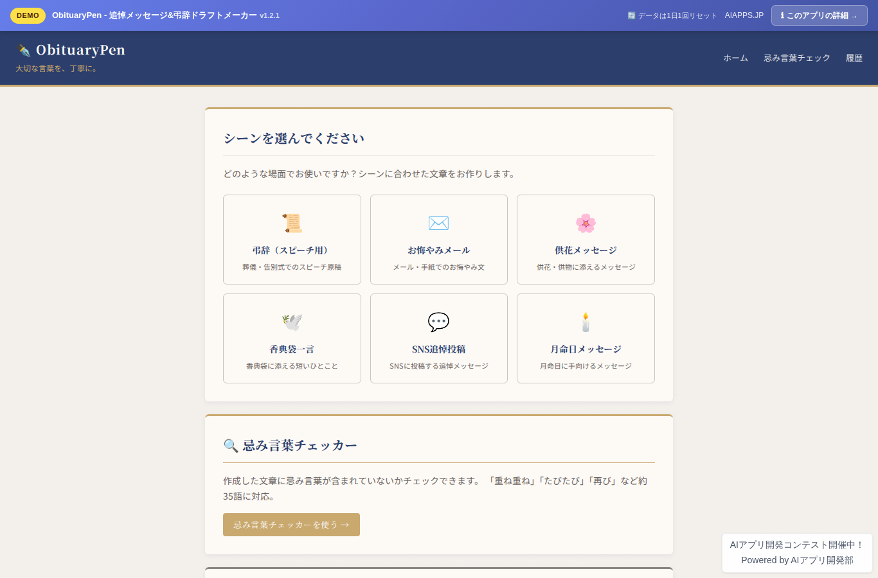Image resolution: width=878 pixels, height=578 pixels.
Task: Click the description 供花・供物に添えるメッセージ
Action: [586, 267]
